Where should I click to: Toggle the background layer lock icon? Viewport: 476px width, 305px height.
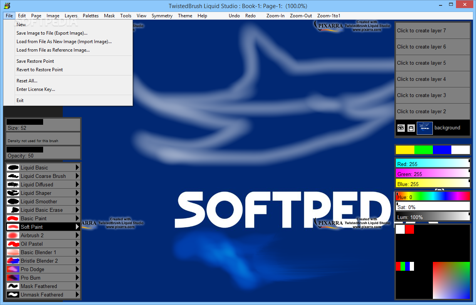tap(411, 128)
